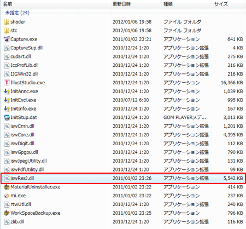The image size is (246, 229).
Task: Select the file name Capture.exe
Action: pyautogui.click(x=24, y=39)
